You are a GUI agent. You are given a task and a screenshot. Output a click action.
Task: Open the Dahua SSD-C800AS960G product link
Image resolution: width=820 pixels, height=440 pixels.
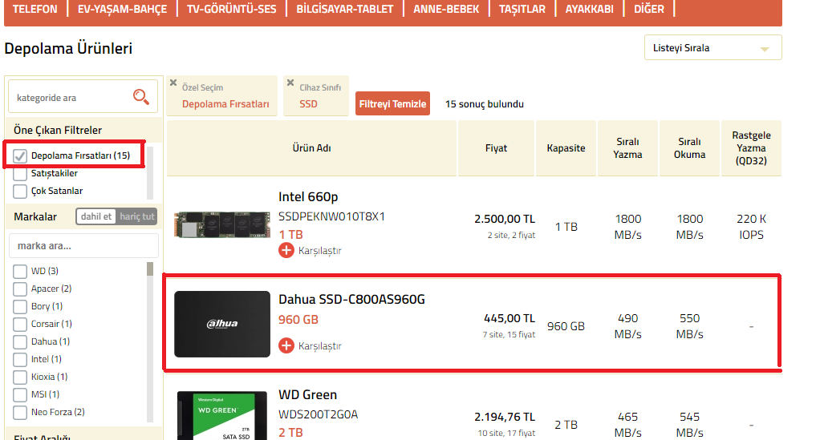tap(351, 300)
